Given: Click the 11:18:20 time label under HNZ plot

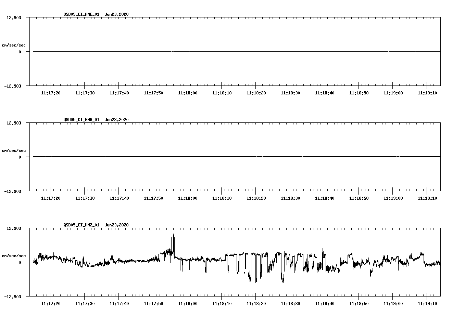Looking at the screenshot, I should (x=256, y=304).
